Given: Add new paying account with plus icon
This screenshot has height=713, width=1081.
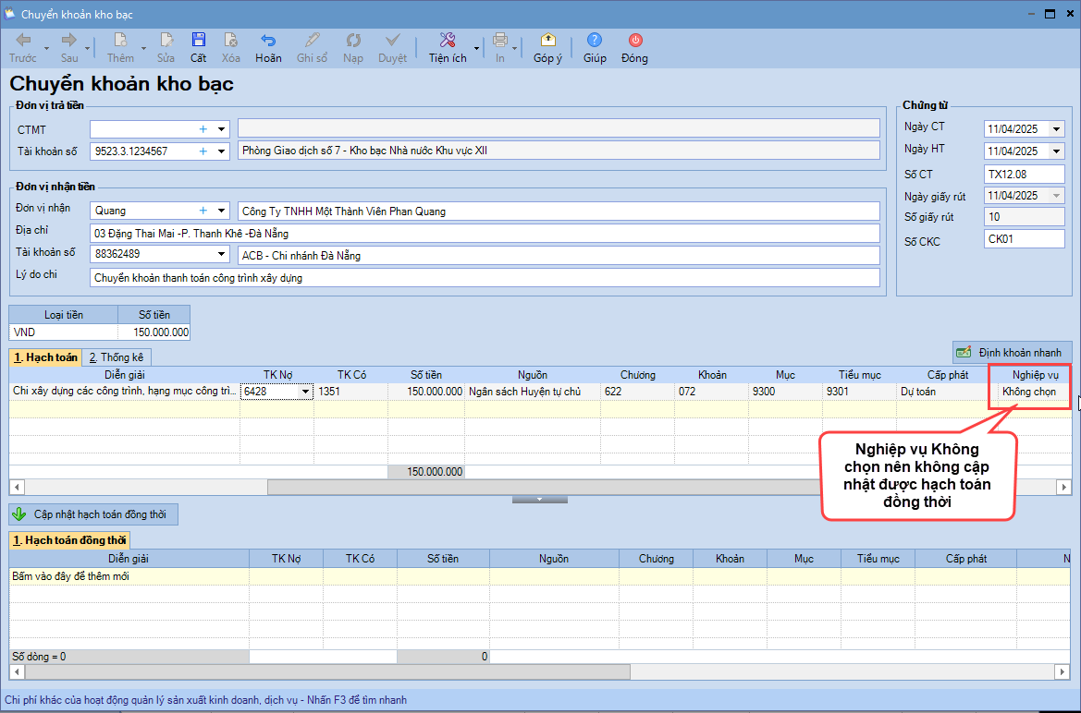Looking at the screenshot, I should (203, 151).
